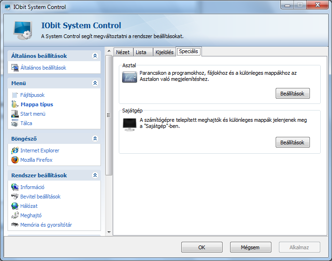The width and height of the screenshot is (332, 261).
Task: Open the Általános beállítások link
Action: click(x=43, y=68)
